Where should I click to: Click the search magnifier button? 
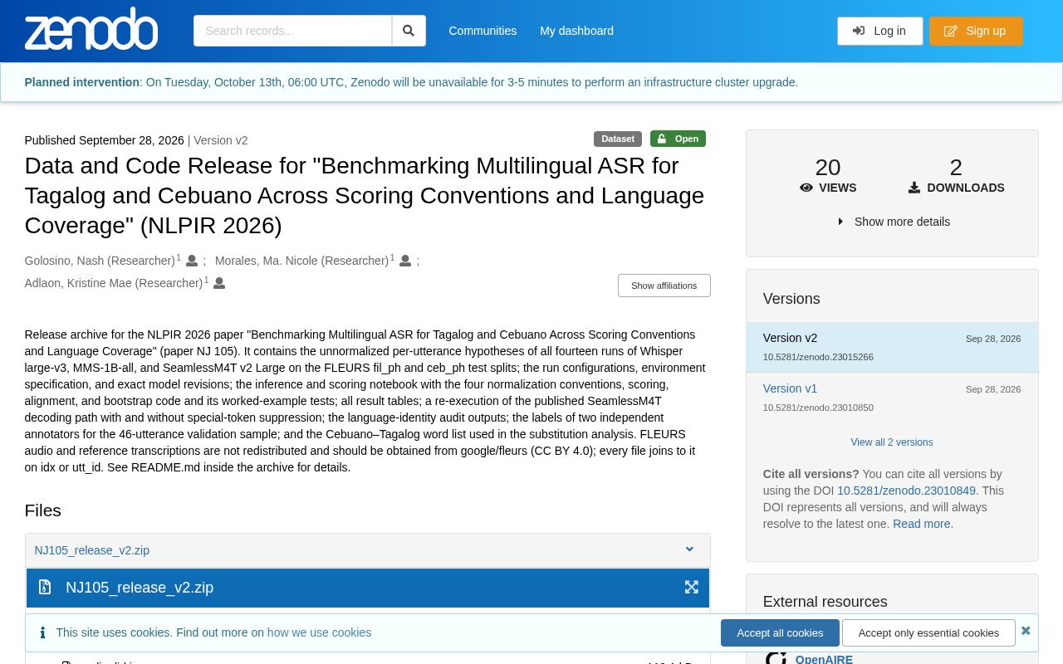(x=409, y=31)
